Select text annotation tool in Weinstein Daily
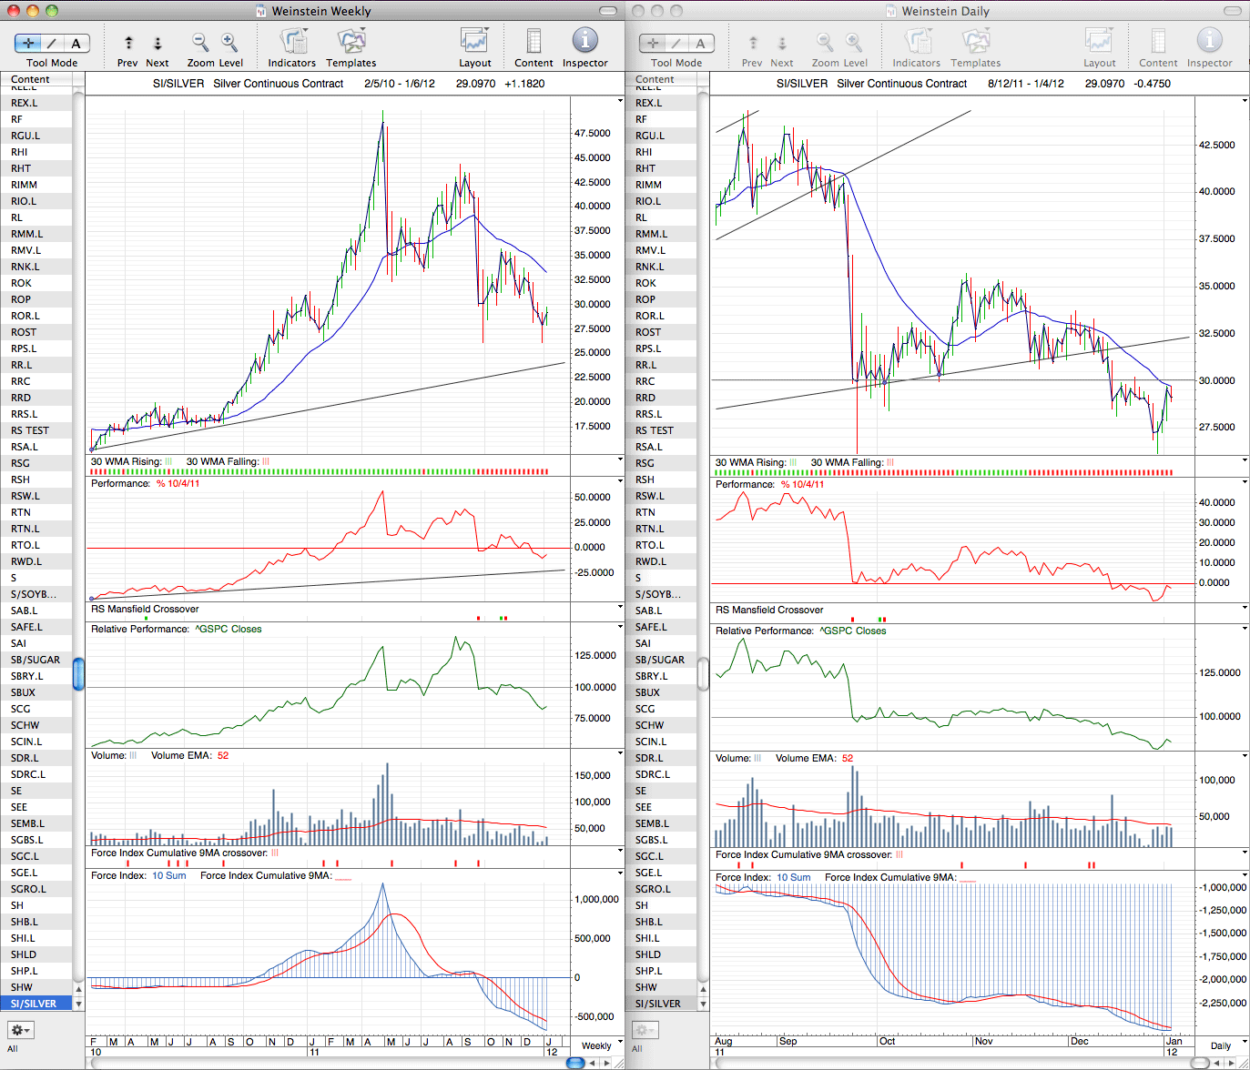 (700, 43)
